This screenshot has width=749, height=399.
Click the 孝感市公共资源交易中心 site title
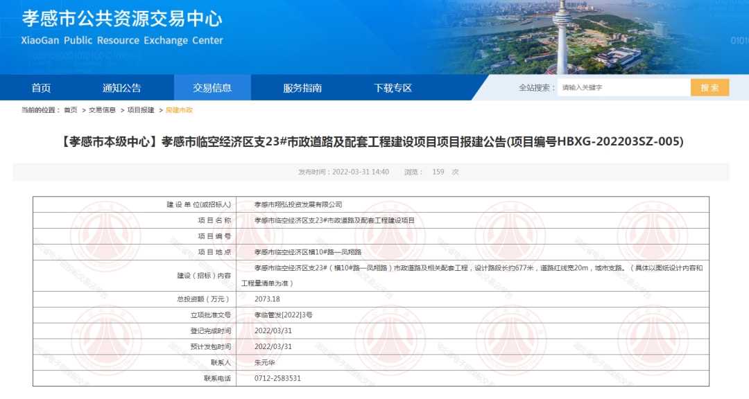(122, 19)
